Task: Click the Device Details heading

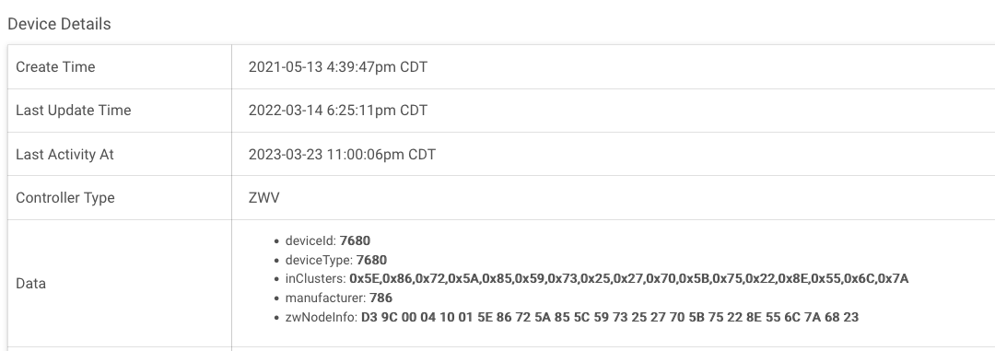Action: [59, 24]
